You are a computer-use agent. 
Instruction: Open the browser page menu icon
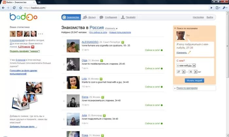218,8
